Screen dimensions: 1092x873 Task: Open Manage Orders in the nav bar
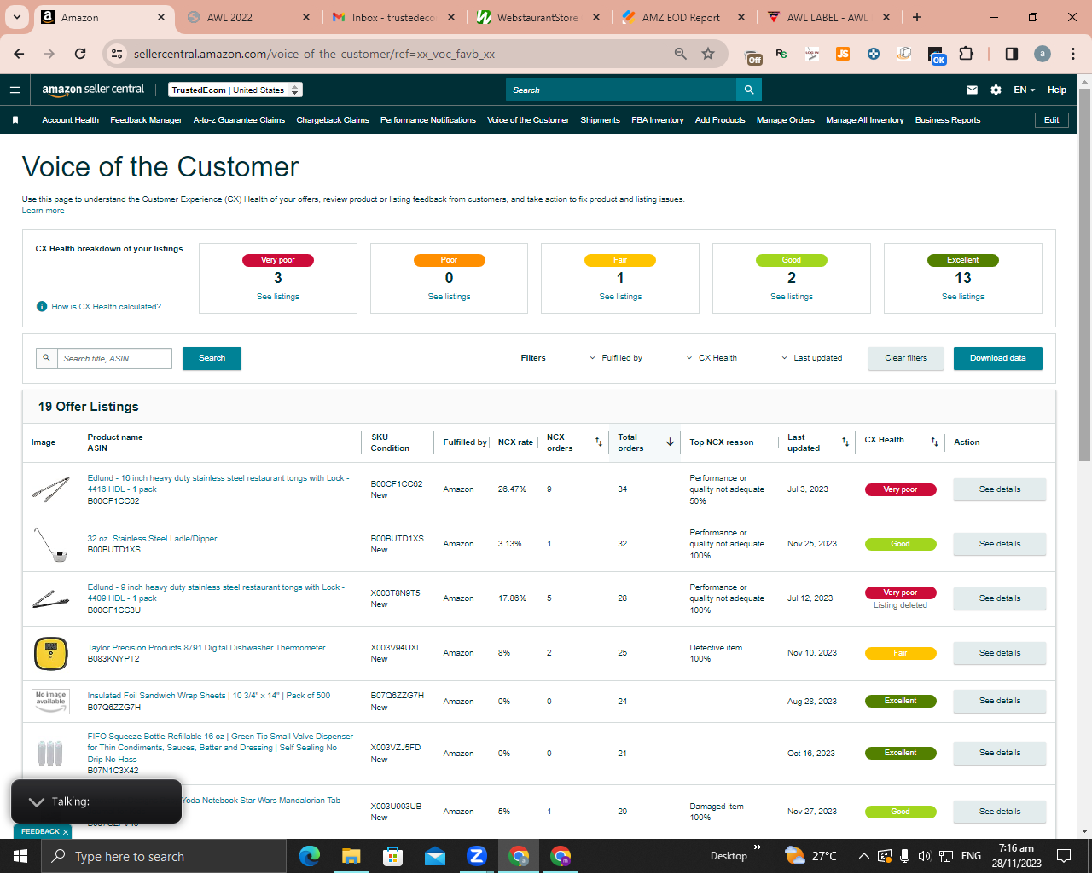click(x=786, y=120)
